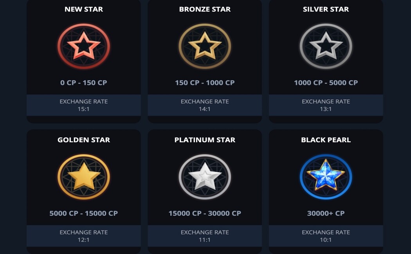This screenshot has width=411, height=254.
Task: Click the 15:1 exchange rate value
Action: (x=83, y=109)
